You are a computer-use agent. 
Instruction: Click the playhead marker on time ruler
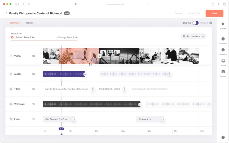tap(61, 129)
